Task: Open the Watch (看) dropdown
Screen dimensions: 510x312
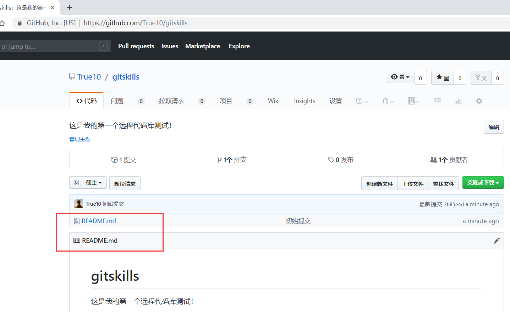Action: [x=400, y=77]
